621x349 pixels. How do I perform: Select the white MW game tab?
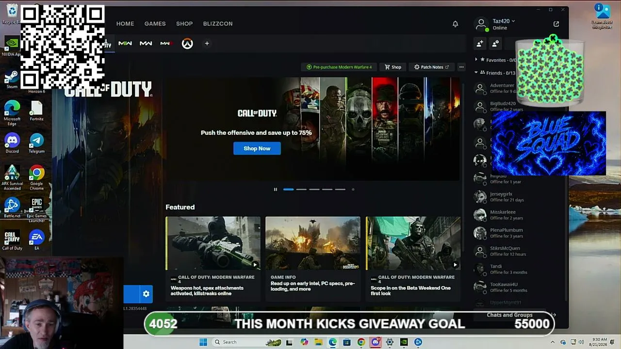tap(146, 44)
